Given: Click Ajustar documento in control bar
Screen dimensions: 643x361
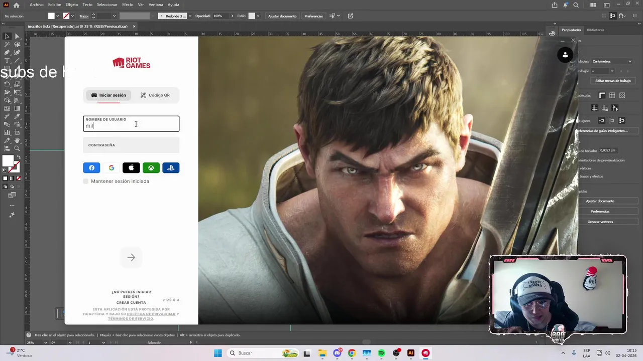Looking at the screenshot, I should coord(282,16).
